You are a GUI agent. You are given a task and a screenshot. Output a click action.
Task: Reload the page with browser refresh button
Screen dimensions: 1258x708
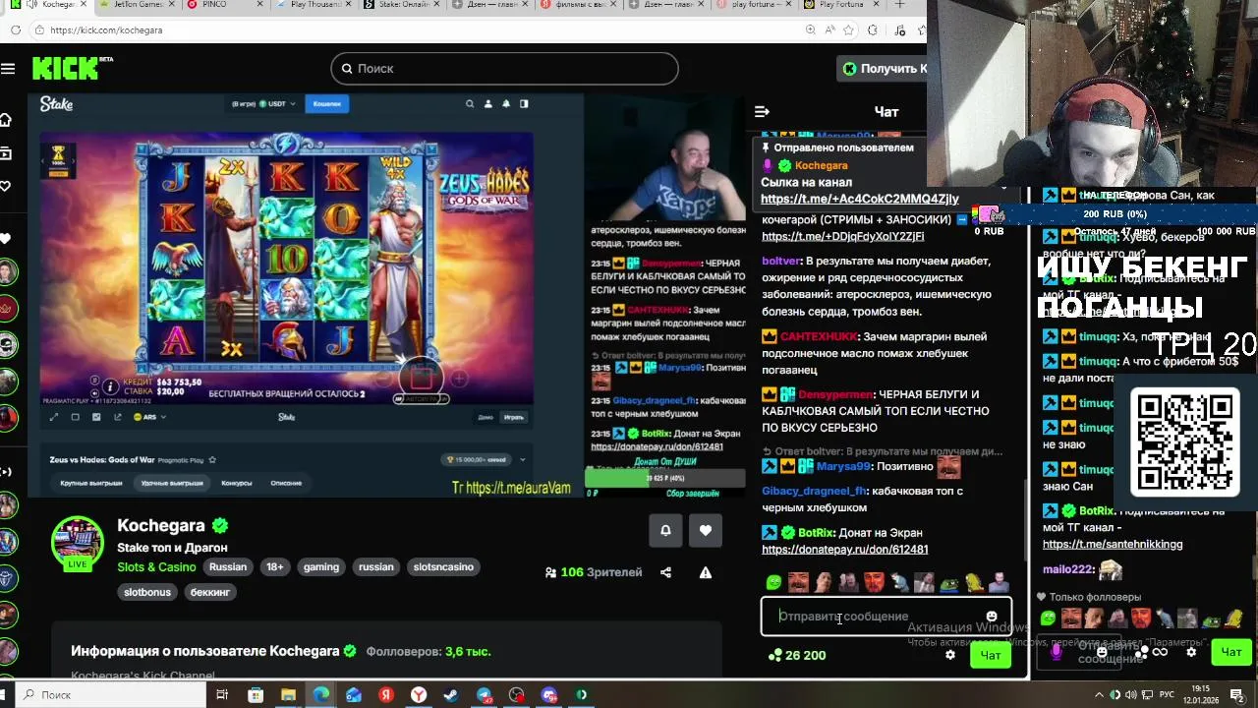15,30
